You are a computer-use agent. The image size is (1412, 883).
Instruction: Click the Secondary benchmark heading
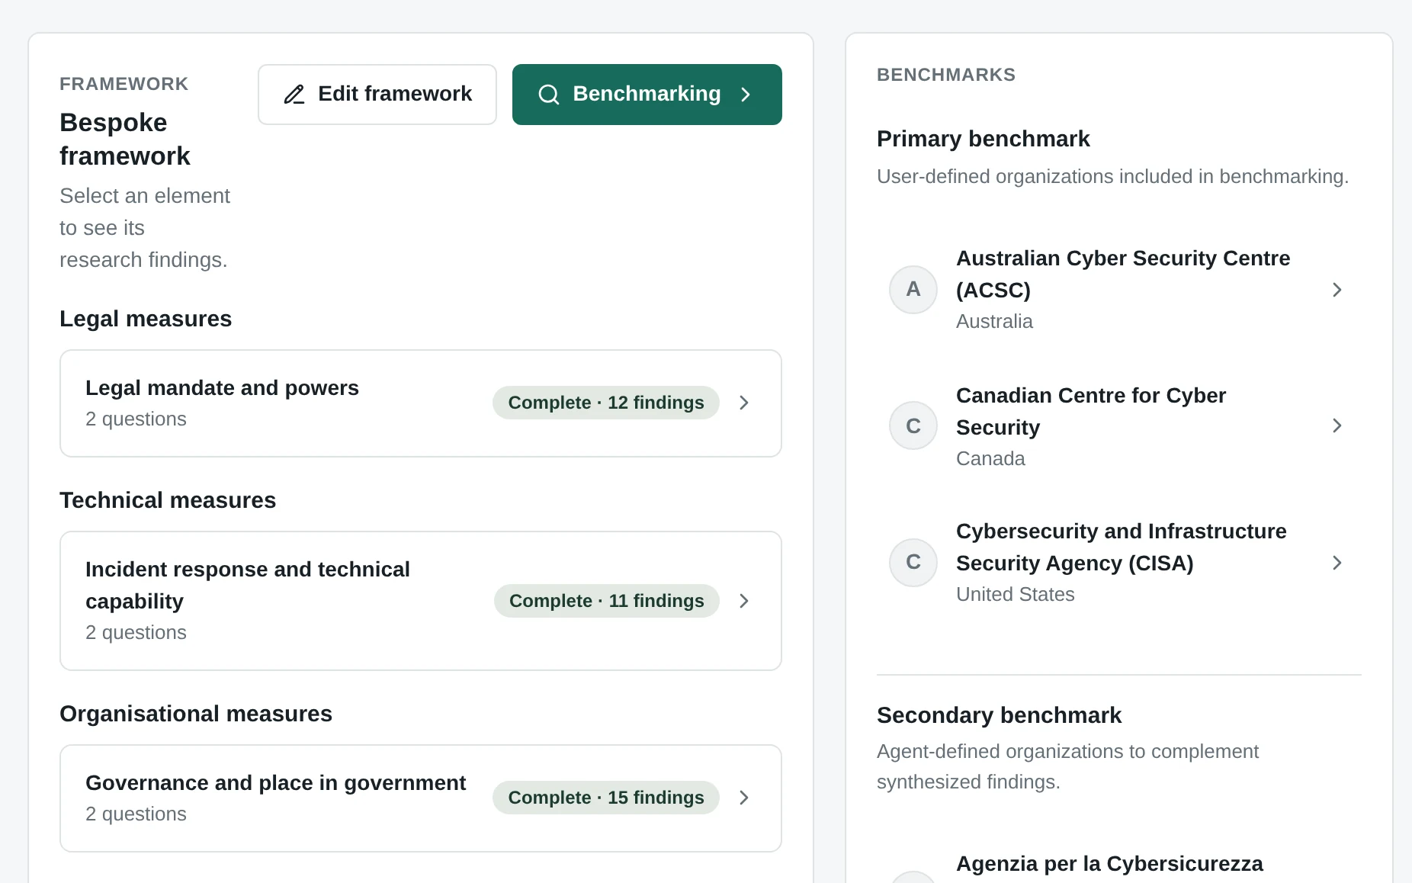point(999,715)
